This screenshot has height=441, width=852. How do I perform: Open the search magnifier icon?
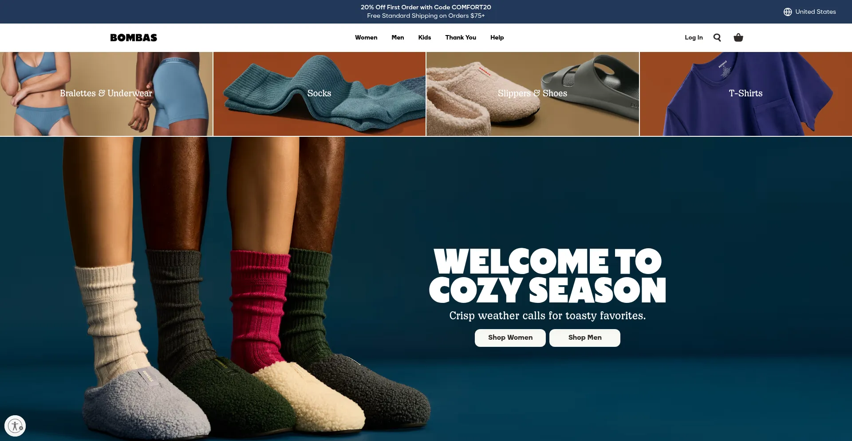(717, 38)
